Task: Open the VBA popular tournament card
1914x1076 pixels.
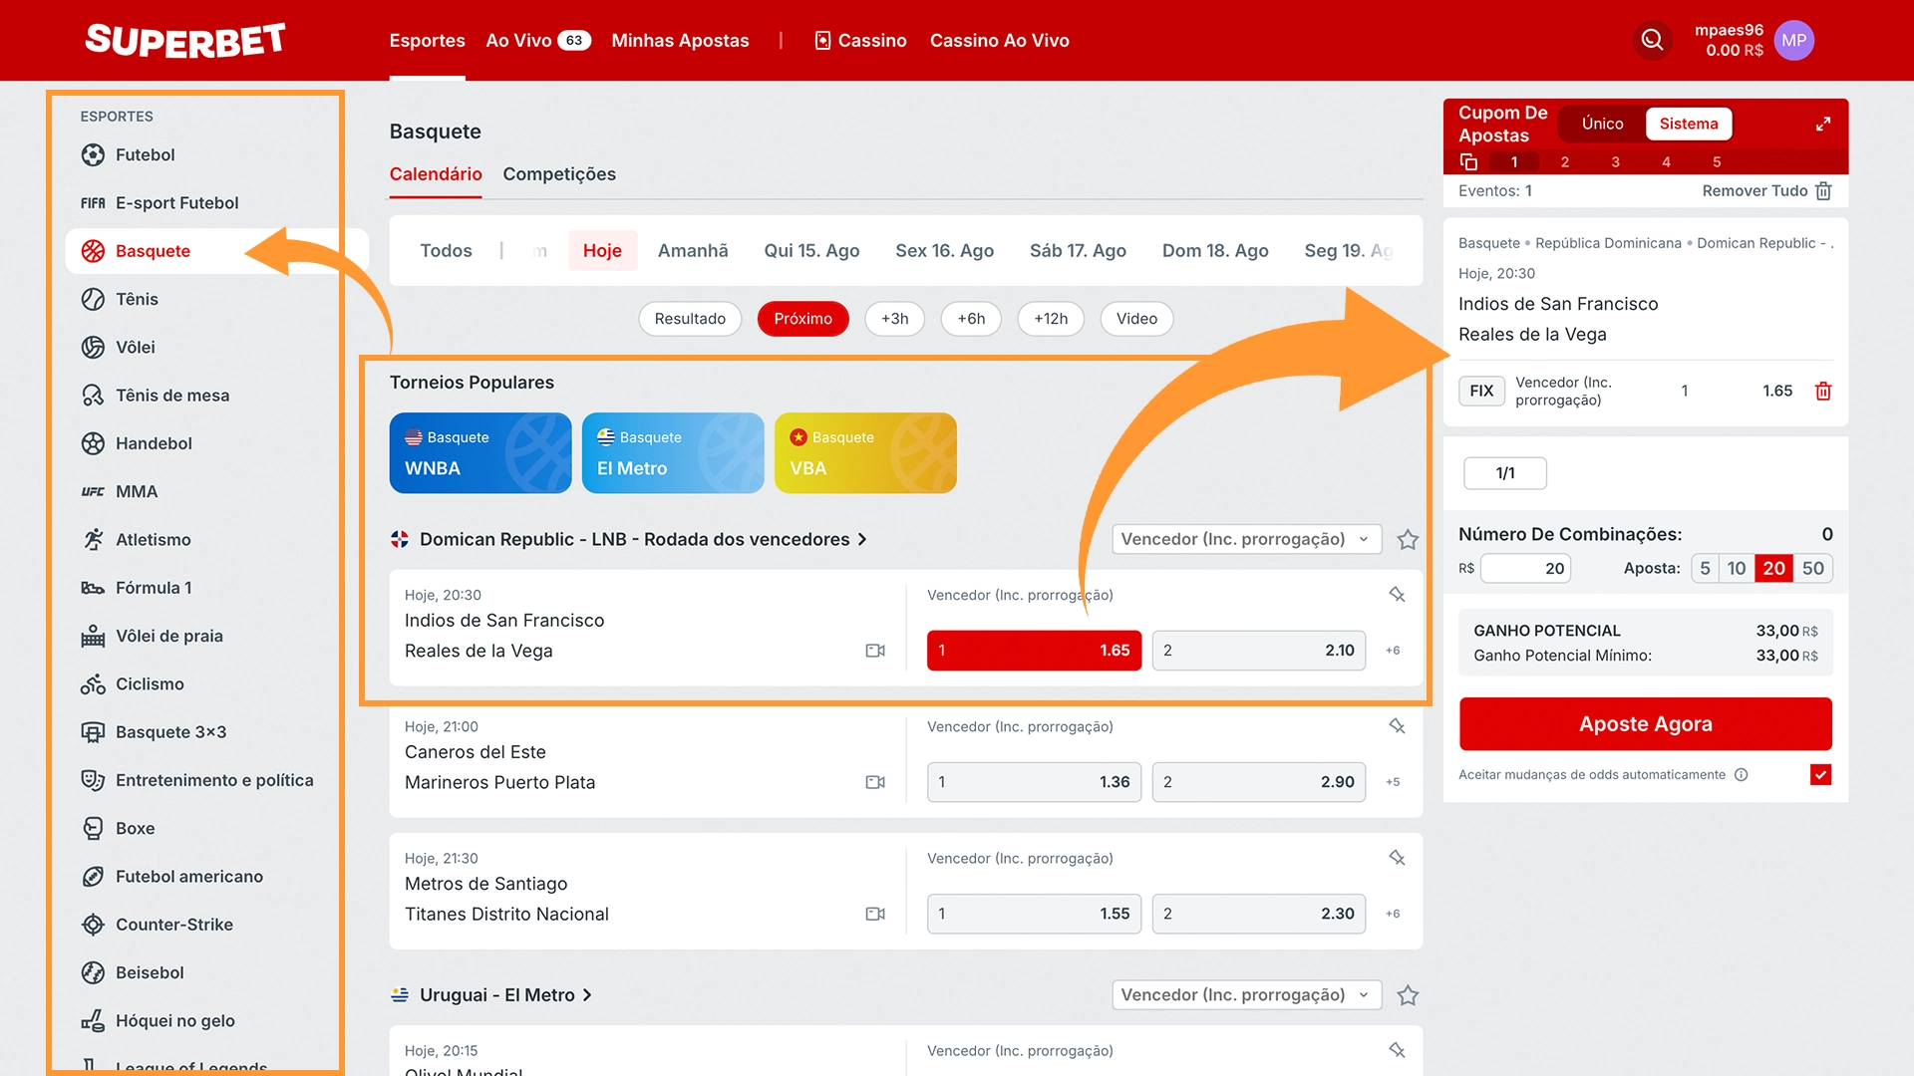Action: 865,453
